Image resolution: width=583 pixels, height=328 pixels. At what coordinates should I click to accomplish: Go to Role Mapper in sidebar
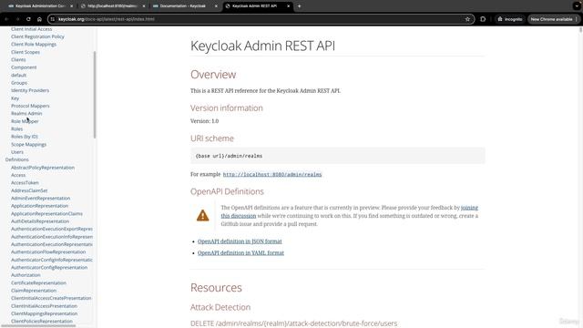click(25, 121)
